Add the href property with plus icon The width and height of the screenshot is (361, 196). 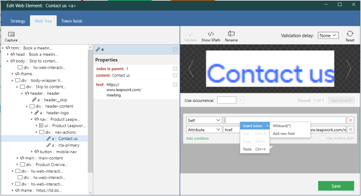(175, 85)
